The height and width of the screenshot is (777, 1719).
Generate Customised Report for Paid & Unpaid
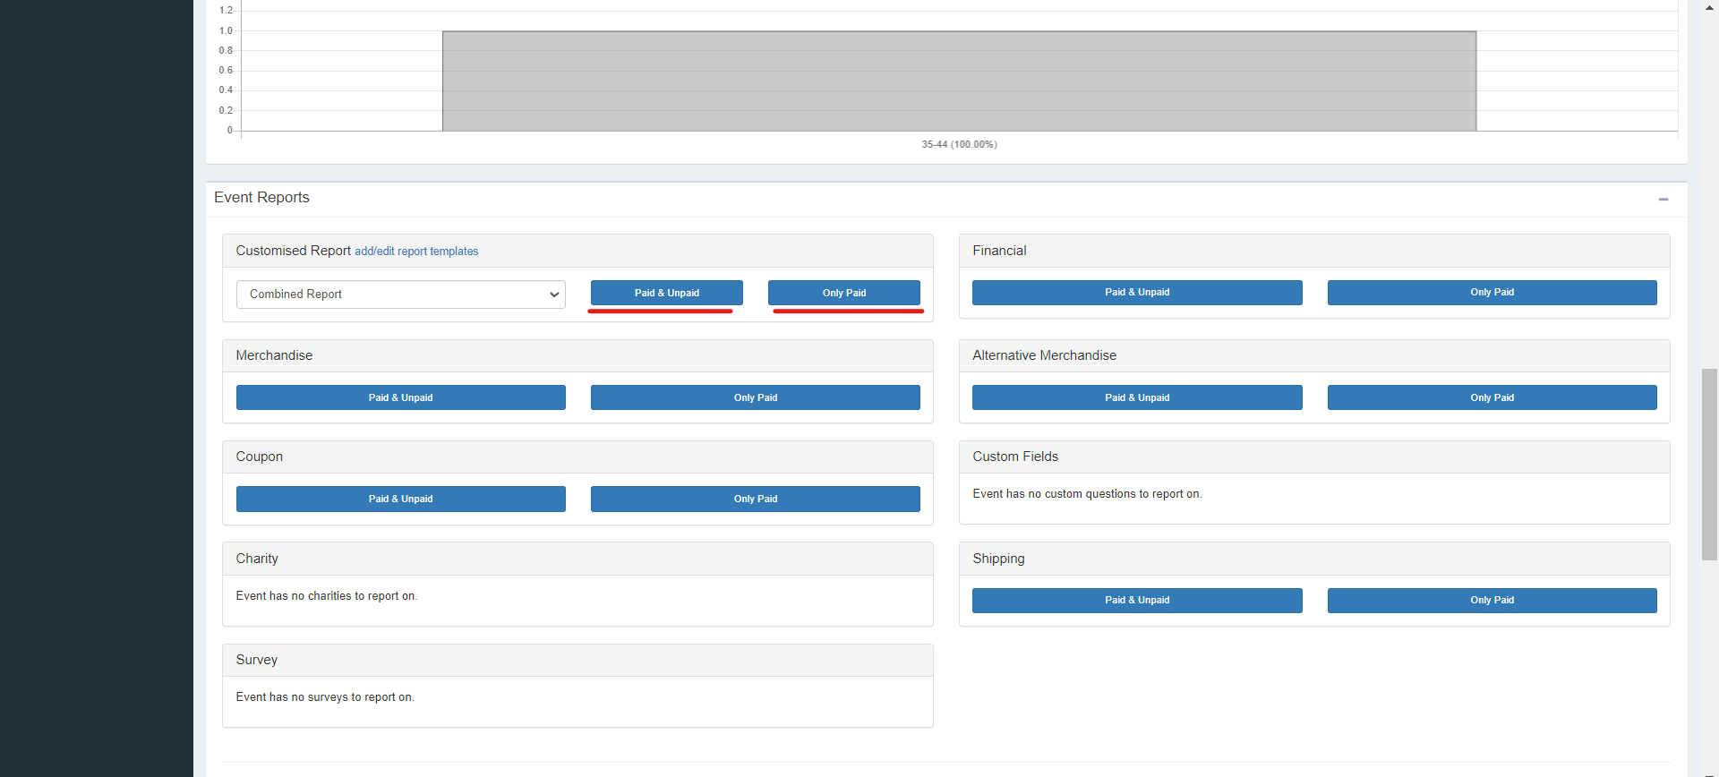pos(666,293)
